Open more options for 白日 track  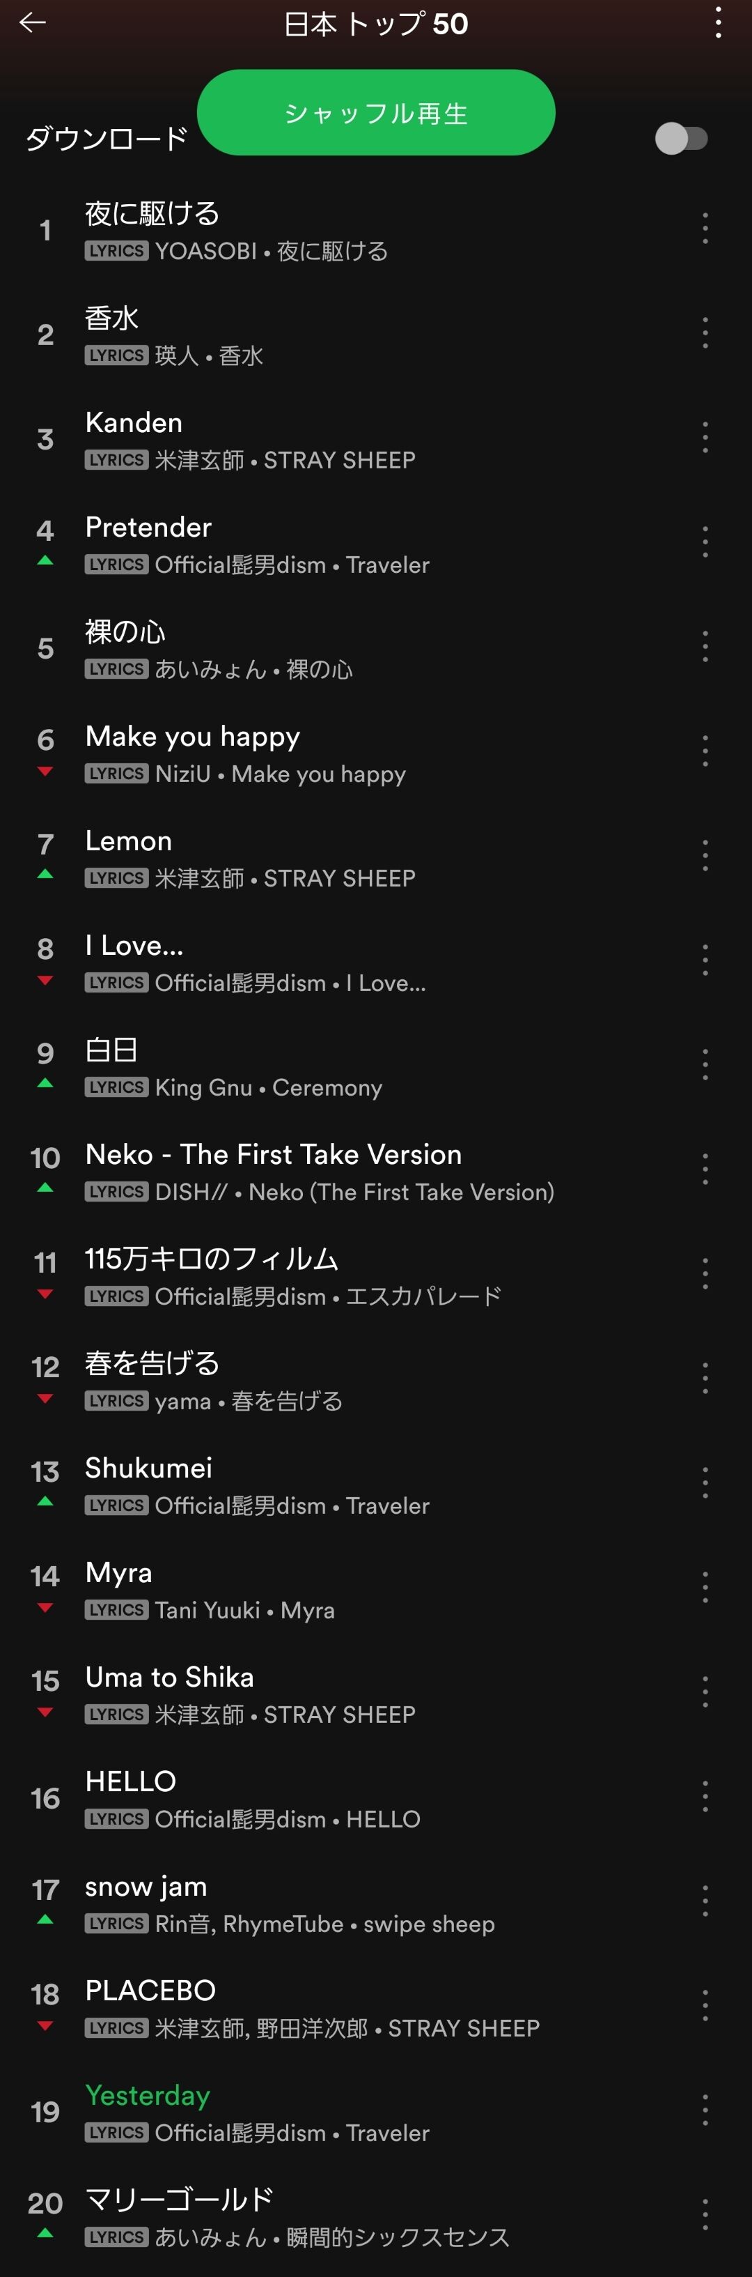tap(705, 1065)
